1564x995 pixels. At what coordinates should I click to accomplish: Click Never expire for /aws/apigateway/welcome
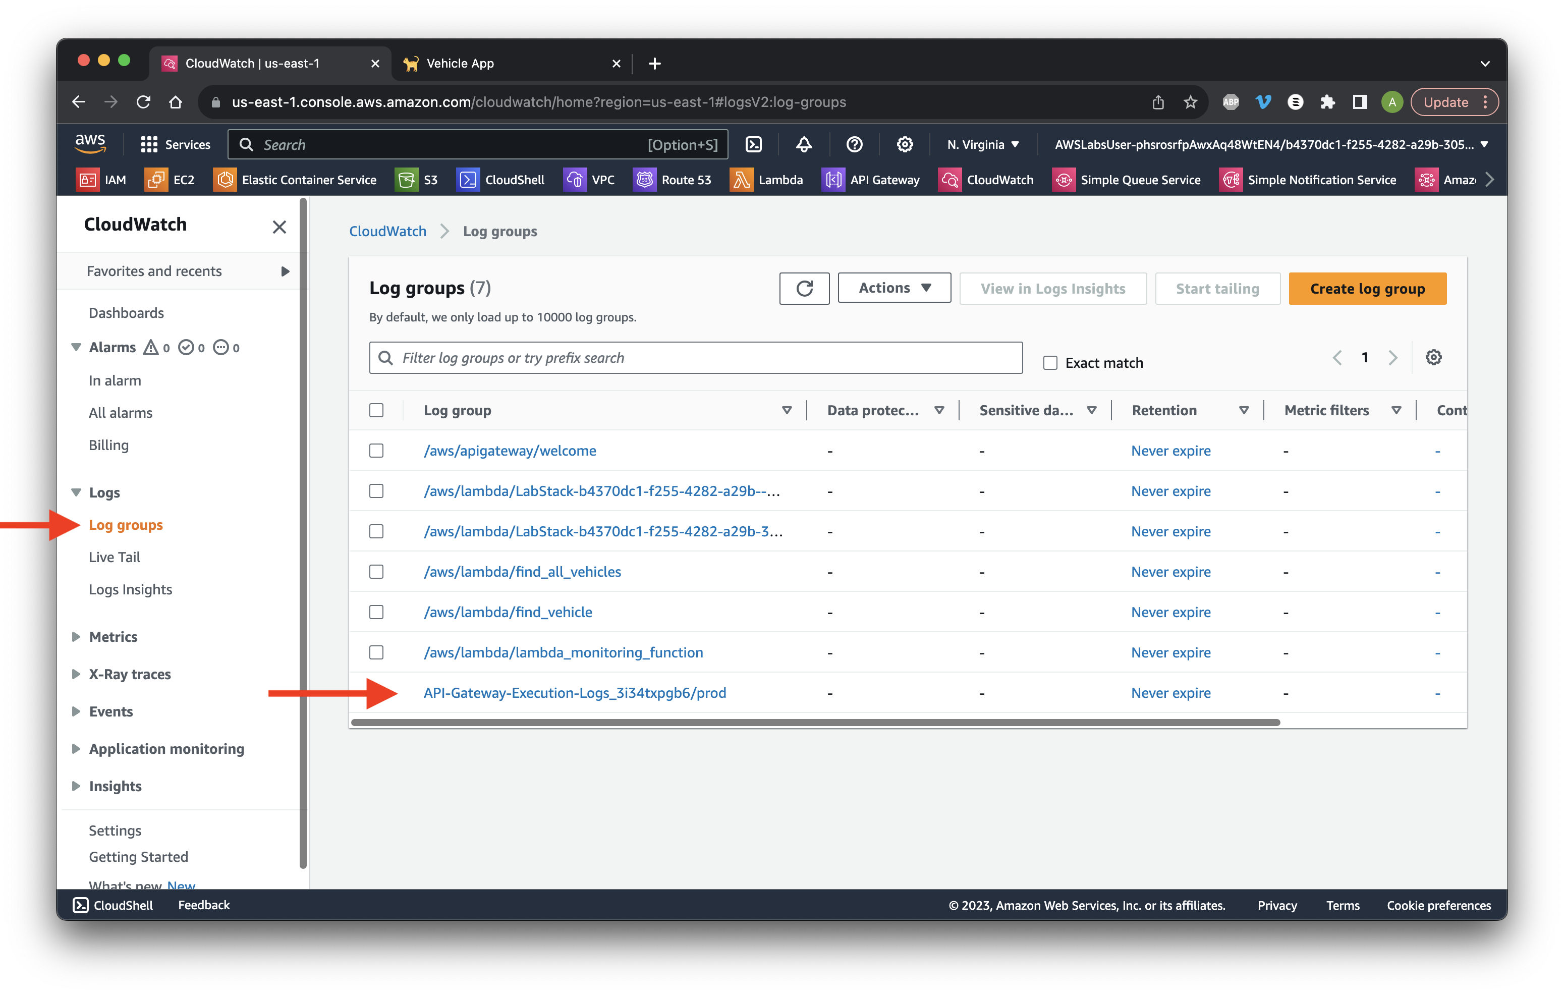click(1170, 451)
